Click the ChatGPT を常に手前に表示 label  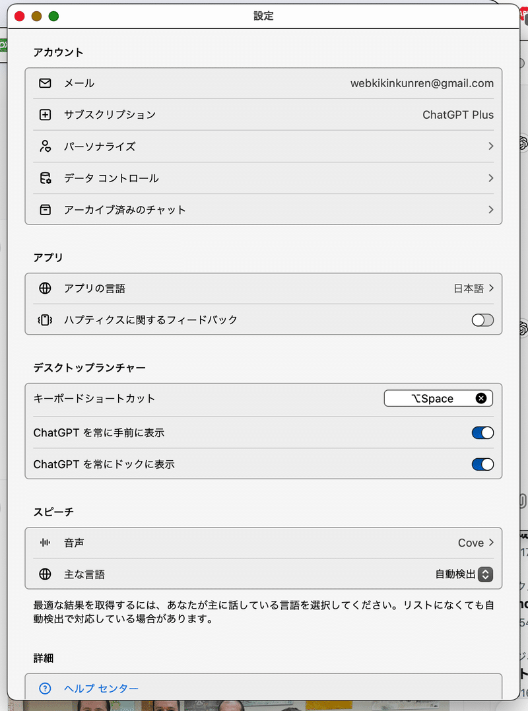pos(99,432)
